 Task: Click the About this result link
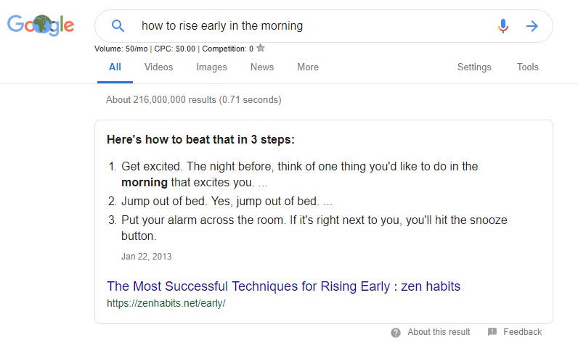click(x=439, y=332)
